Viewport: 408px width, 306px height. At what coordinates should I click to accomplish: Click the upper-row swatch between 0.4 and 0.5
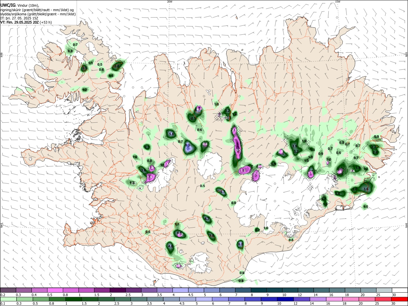(x=40, y=290)
